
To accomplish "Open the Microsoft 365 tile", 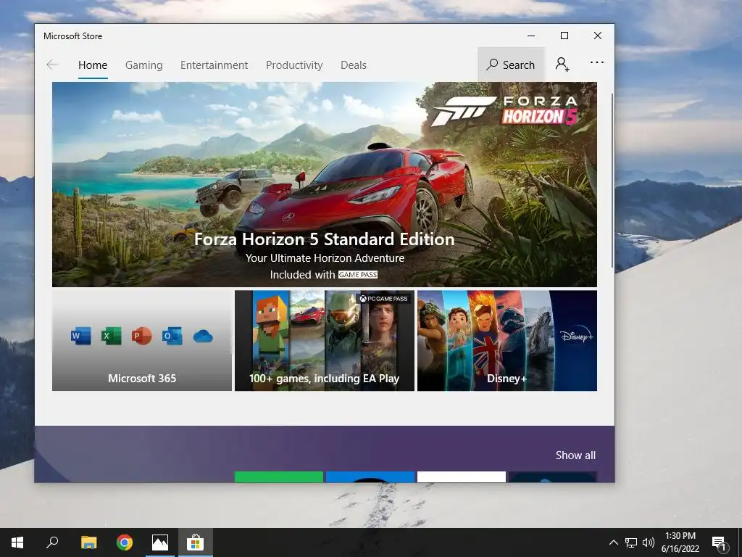I will pos(142,341).
